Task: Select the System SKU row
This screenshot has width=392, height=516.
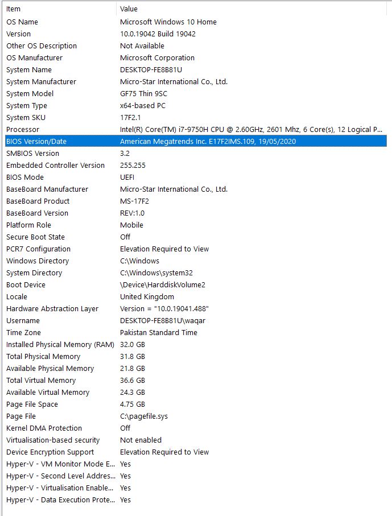Action: point(196,118)
